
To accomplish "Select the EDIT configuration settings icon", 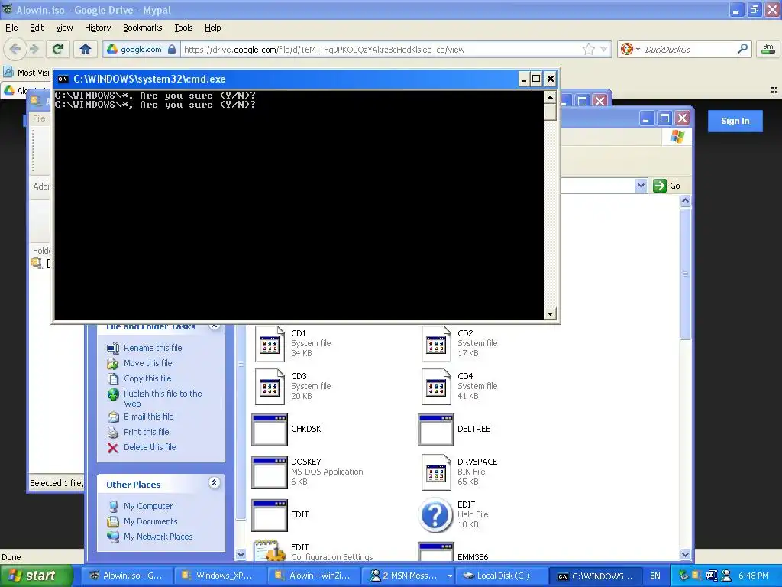I will 270,551.
